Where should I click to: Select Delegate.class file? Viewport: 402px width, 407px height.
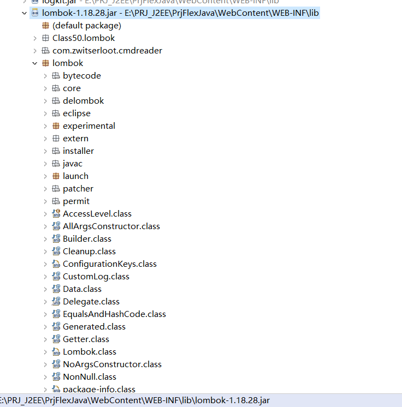click(91, 302)
